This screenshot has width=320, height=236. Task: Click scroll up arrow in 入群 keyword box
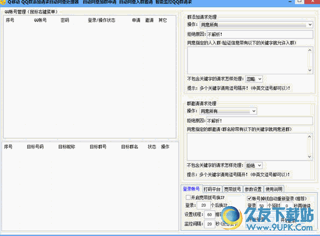(310, 50)
